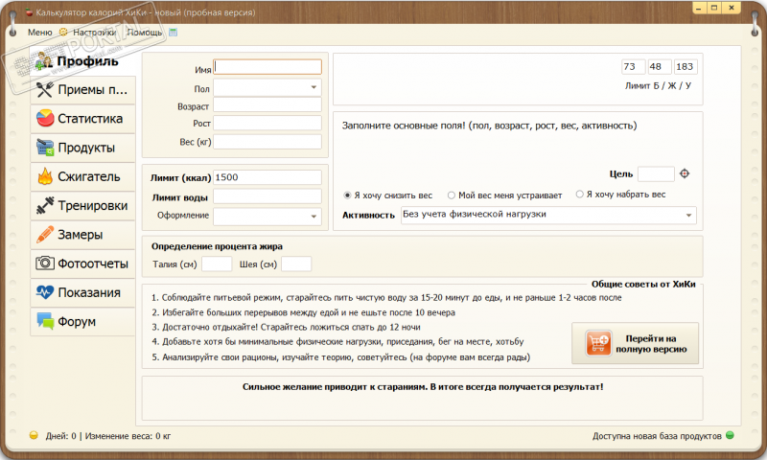Viewport: 767px width, 460px height.
Task: Choose 'Мой вес меня устраивает' option
Action: click(x=452, y=195)
